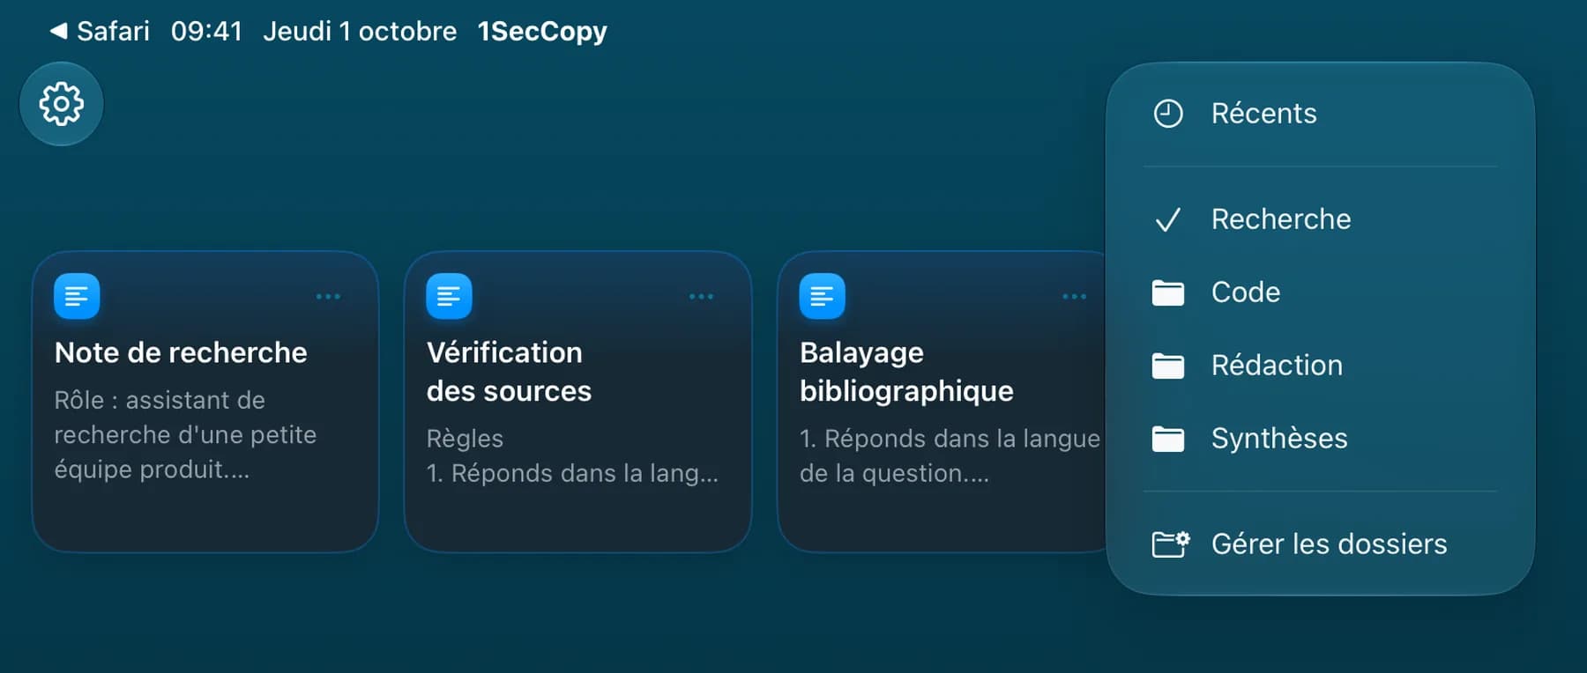This screenshot has width=1587, height=673.
Task: Click the date Jeudi 1 octobre
Action: (360, 31)
